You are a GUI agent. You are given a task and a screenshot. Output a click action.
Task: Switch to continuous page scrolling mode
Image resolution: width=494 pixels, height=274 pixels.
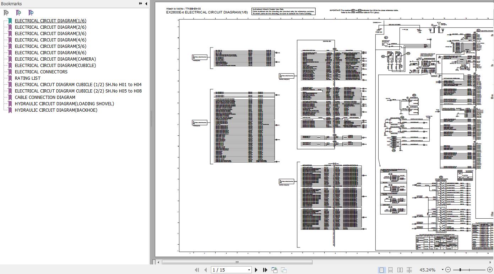[x=390, y=270]
